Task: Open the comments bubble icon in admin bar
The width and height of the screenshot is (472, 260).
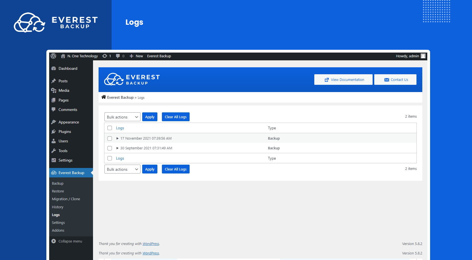Action: 118,56
